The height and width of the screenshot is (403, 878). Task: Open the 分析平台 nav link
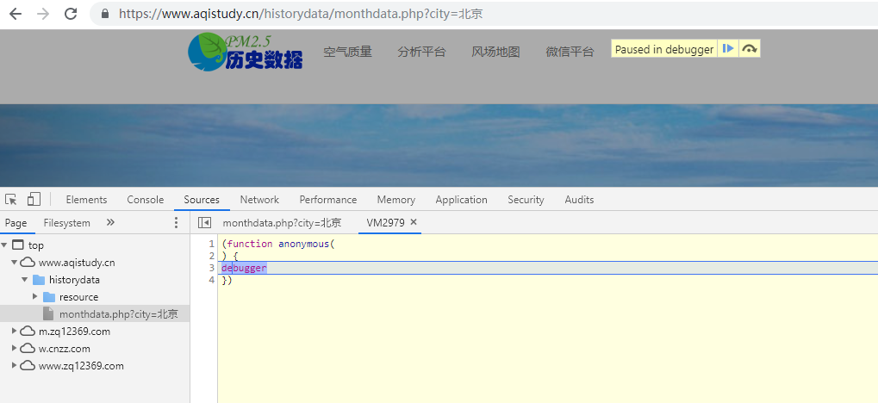point(421,52)
